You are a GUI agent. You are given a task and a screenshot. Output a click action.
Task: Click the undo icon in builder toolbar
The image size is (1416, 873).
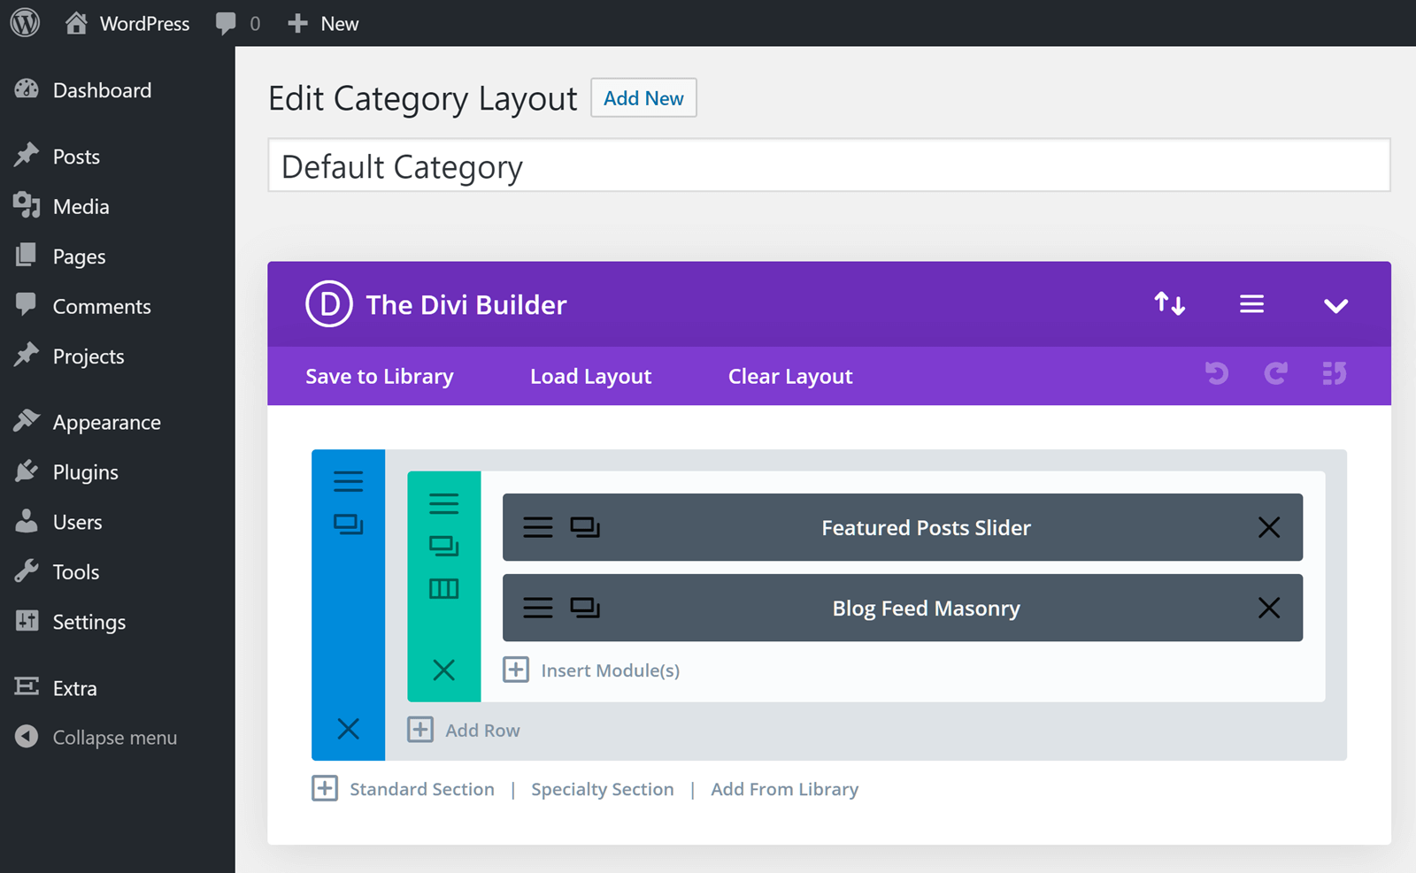(x=1217, y=374)
